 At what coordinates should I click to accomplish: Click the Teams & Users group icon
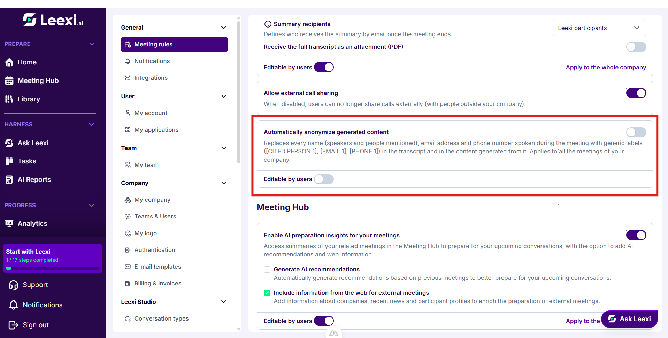coord(128,216)
